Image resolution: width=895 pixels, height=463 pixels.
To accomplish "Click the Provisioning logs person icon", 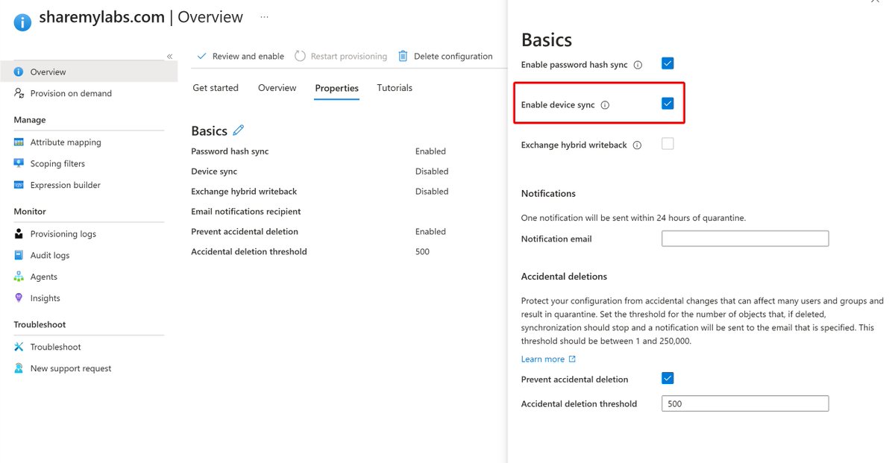I will (19, 234).
